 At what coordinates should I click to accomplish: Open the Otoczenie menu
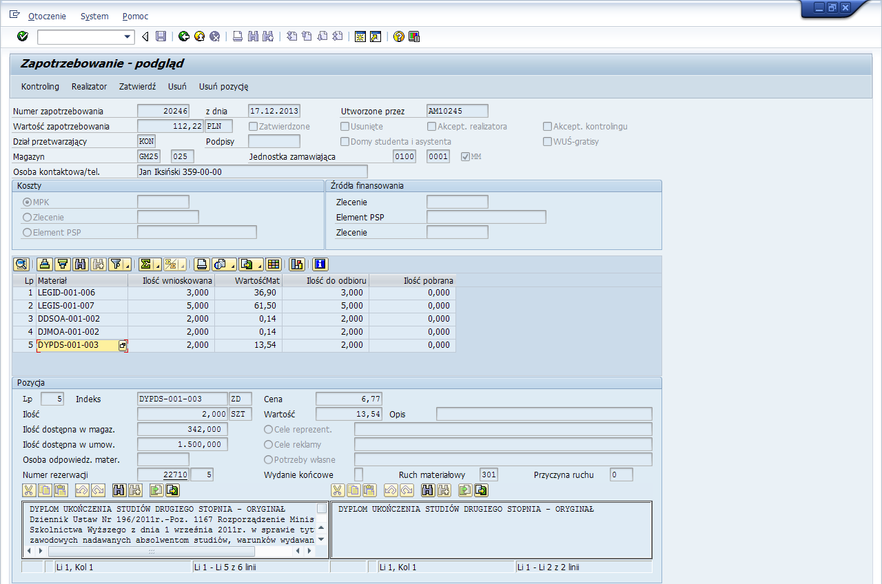pos(46,16)
